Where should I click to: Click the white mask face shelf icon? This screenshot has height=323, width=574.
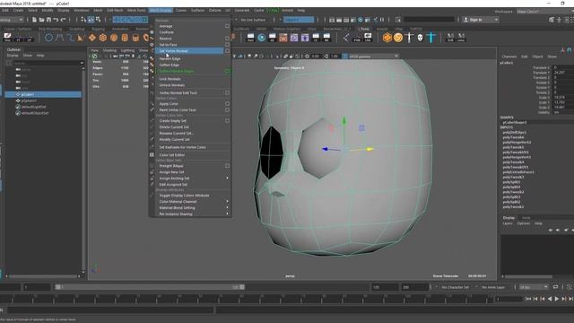[x=421, y=38]
